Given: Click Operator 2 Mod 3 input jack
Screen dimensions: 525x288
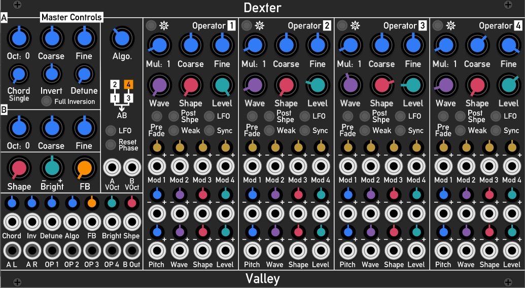Looking at the screenshot, I should [x=298, y=166].
